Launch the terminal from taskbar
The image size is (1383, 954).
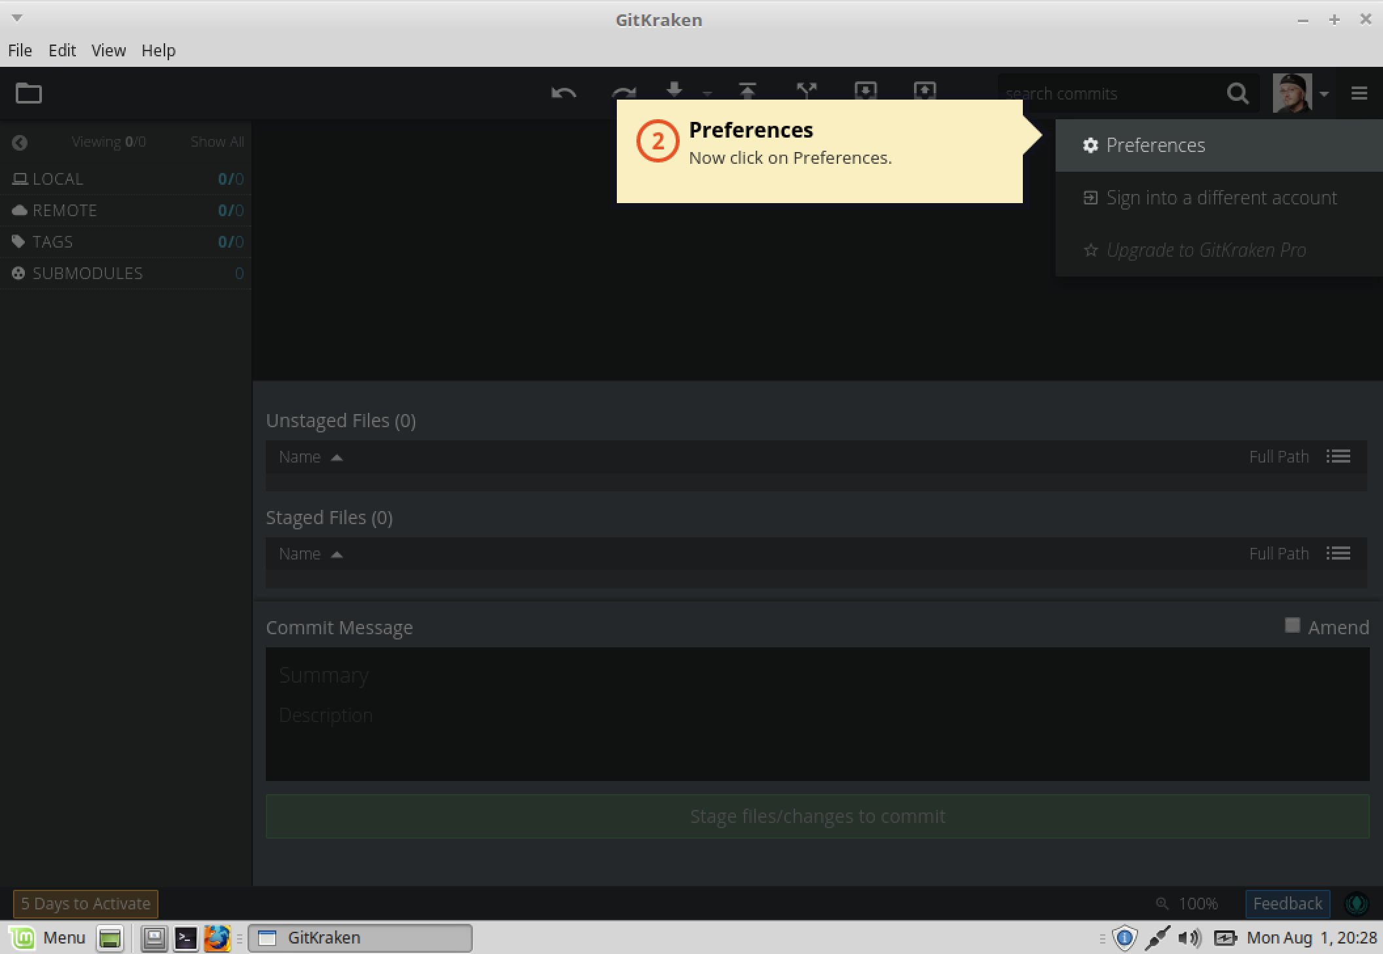186,938
